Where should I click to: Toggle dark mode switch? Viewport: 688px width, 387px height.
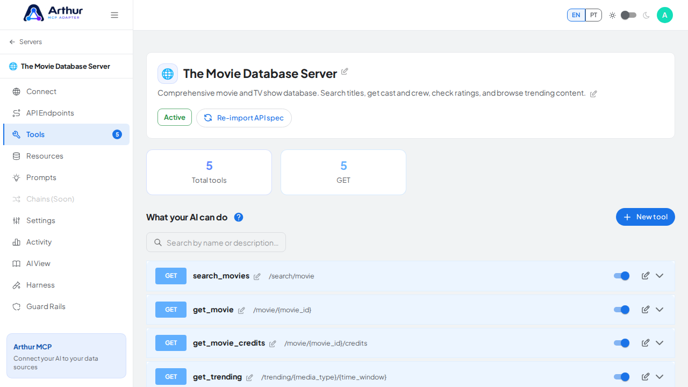pyautogui.click(x=628, y=15)
